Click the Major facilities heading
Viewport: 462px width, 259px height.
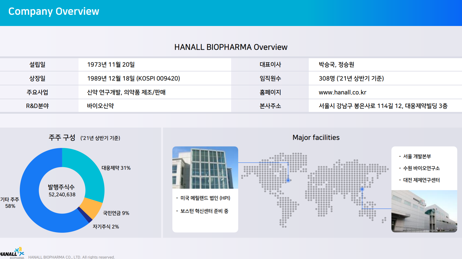click(x=316, y=137)
